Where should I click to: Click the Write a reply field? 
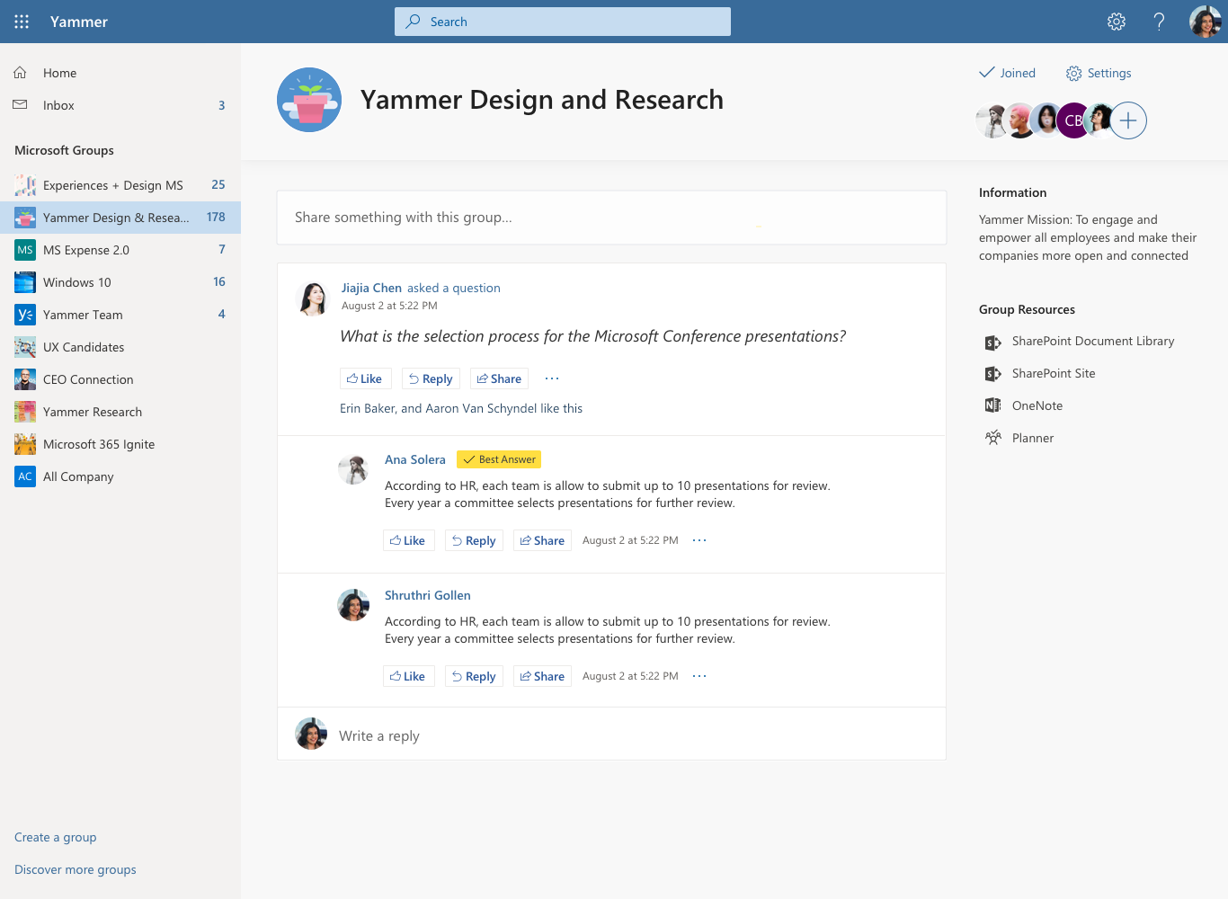pyautogui.click(x=611, y=735)
